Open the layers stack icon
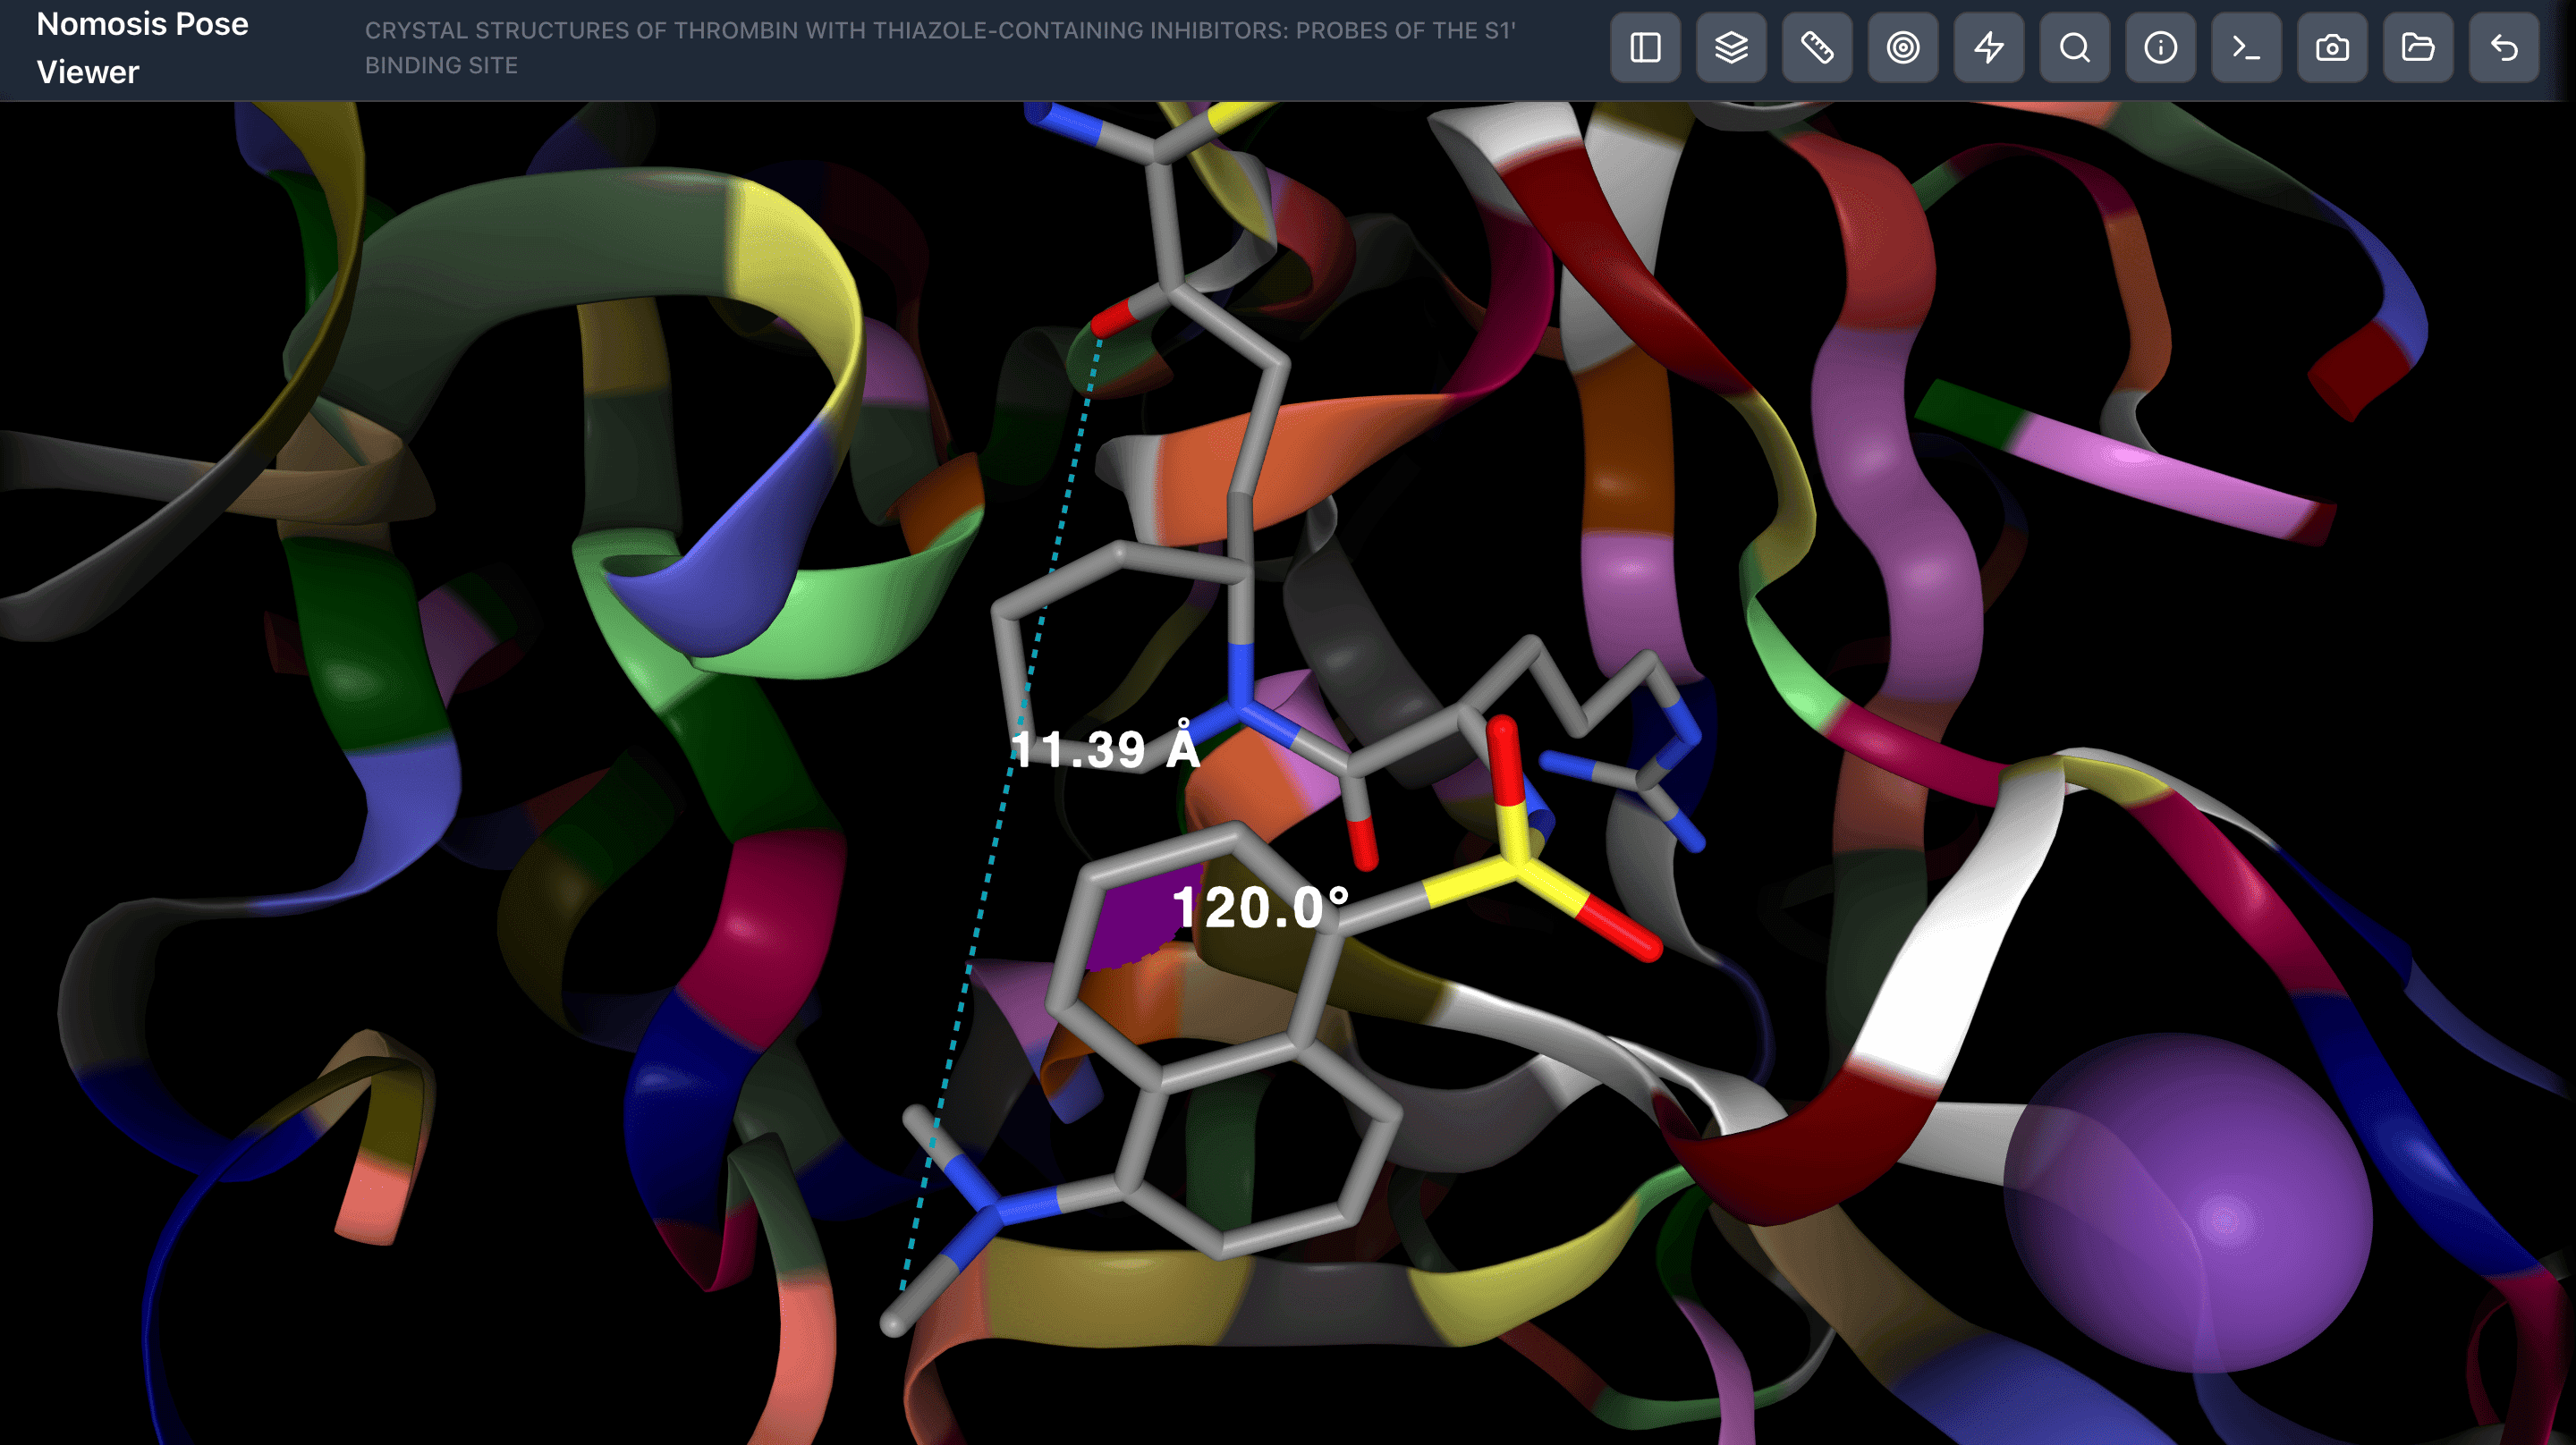 click(1731, 47)
